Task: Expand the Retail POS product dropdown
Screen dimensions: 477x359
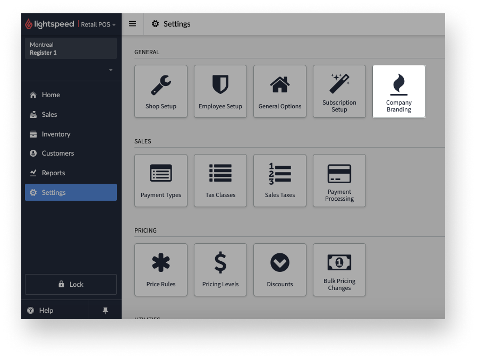Action: (x=98, y=24)
